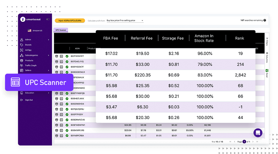This screenshot has height=154, width=278.
Task: Click the Traffic Graph icon
Action: [x=22, y=65]
